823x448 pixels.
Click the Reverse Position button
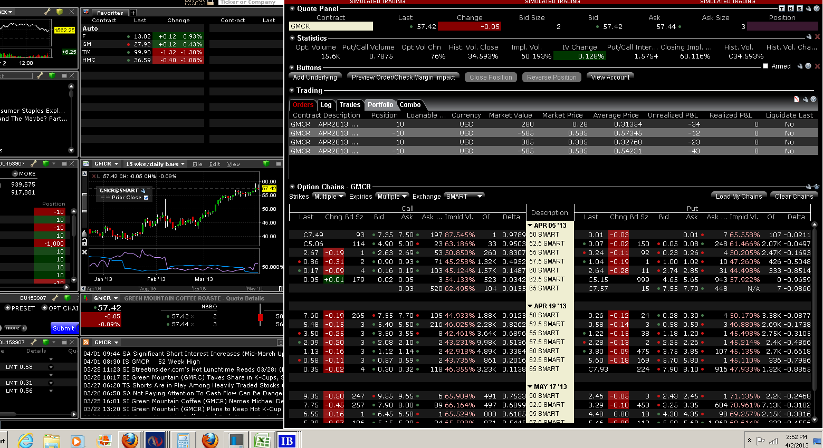coord(552,77)
